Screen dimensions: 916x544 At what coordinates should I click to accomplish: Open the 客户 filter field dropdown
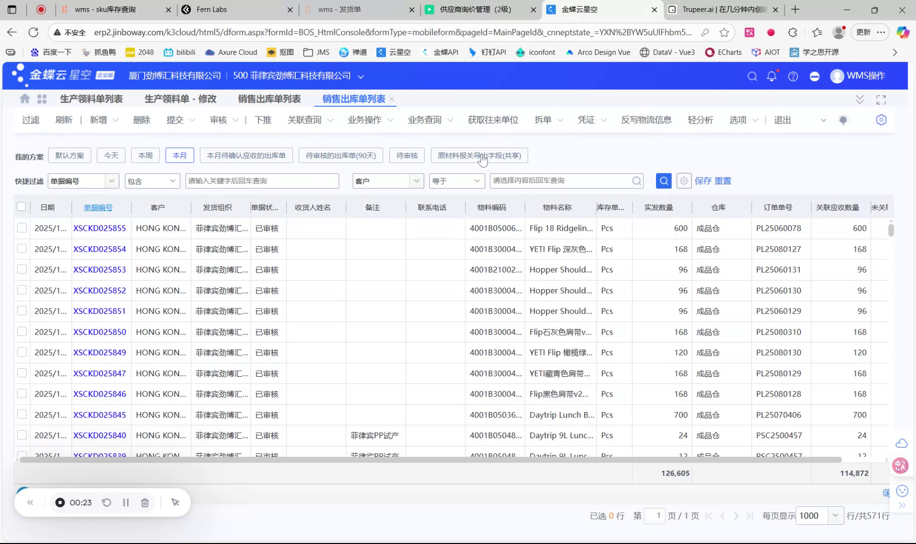[x=416, y=181]
